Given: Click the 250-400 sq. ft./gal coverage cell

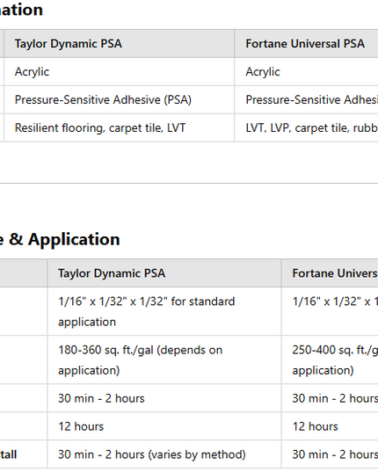Looking at the screenshot, I should 330,359.
